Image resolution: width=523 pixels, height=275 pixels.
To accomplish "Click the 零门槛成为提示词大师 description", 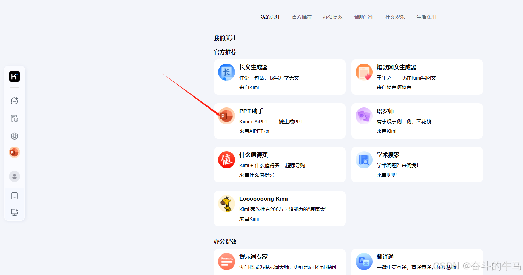I will click(x=288, y=267).
